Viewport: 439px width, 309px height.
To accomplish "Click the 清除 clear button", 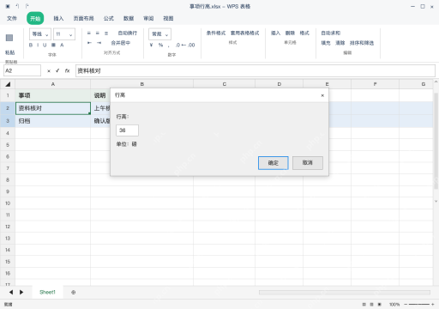I will 340,43.
